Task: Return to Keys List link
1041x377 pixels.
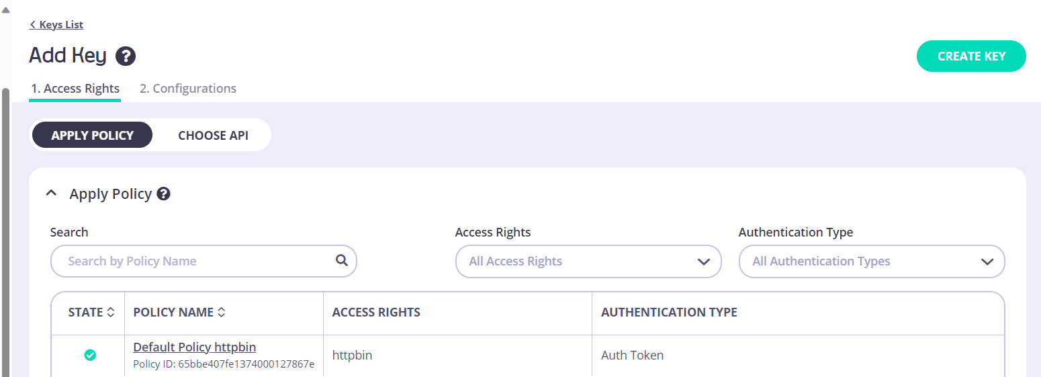Action: (61, 25)
